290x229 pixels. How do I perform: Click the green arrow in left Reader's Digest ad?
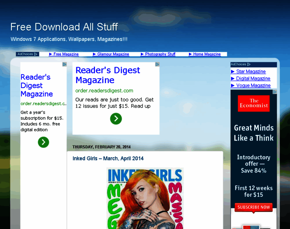point(43,142)
